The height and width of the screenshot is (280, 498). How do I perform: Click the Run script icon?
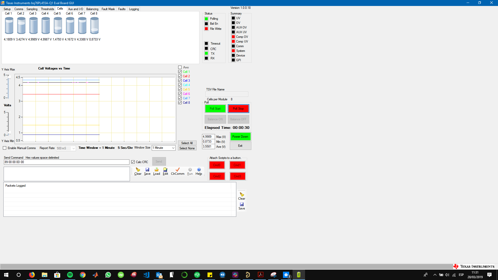pyautogui.click(x=190, y=170)
